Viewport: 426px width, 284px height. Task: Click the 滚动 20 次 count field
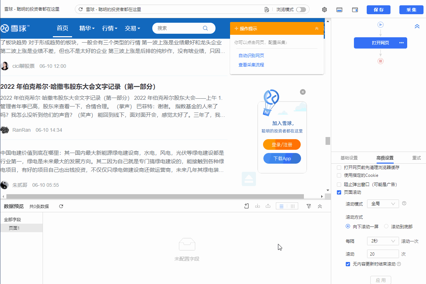[383, 254]
